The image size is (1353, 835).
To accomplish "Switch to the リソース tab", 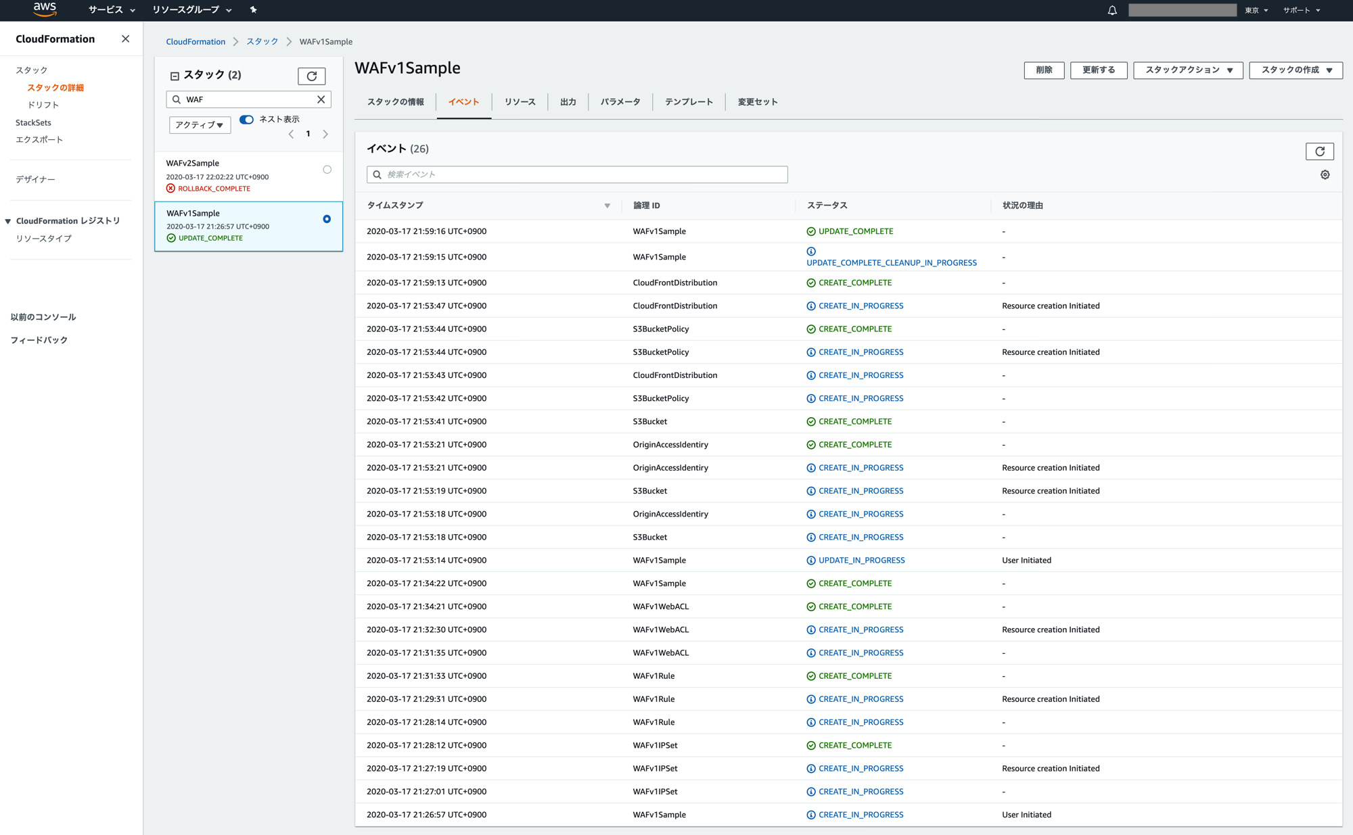I will (x=520, y=102).
